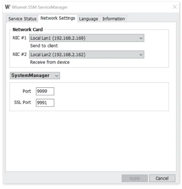Click the 'NIC #2' label
182x189 pixels.
point(19,54)
